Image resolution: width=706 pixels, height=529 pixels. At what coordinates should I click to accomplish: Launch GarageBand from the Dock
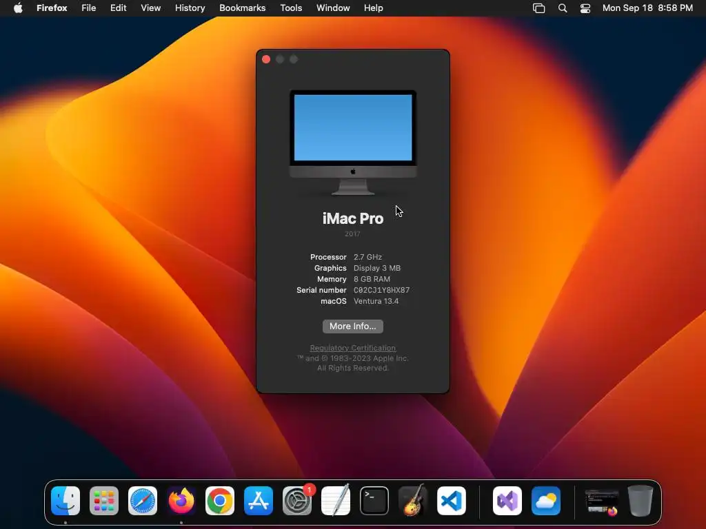(413, 500)
